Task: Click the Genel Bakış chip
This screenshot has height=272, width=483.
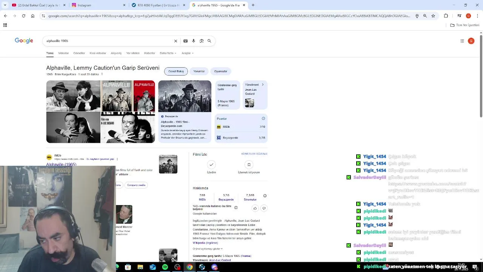Action: (176, 71)
